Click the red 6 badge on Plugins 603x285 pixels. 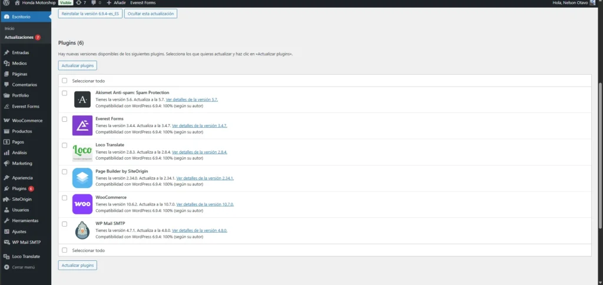[31, 189]
